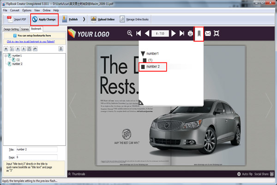Click the print icon in the flipbook bar
Viewport: 277px width, 185px height.
point(190,33)
